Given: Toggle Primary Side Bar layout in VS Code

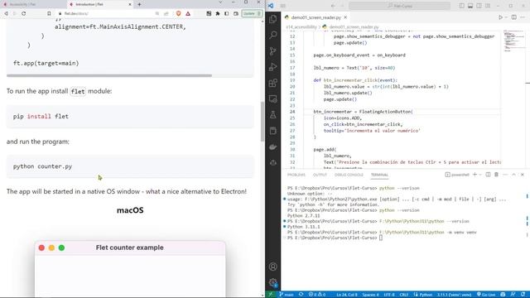Looking at the screenshot, I should (x=462, y=6).
